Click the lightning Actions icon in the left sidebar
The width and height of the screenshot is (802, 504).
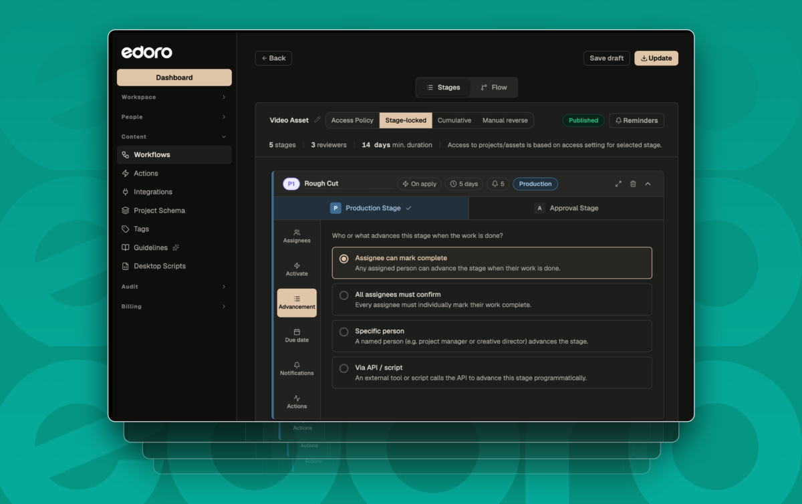coord(125,173)
